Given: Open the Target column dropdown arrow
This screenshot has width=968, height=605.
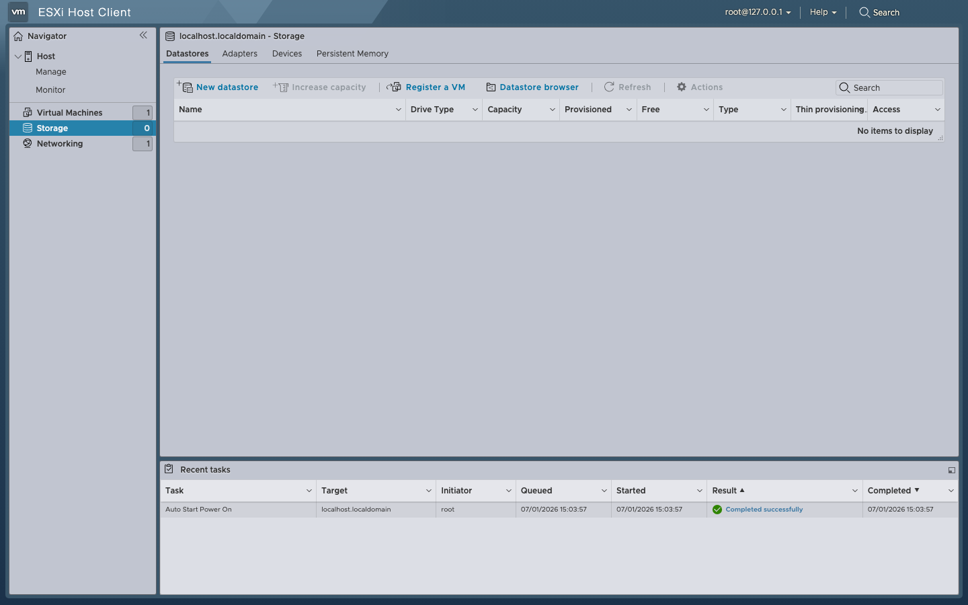Looking at the screenshot, I should (x=429, y=491).
